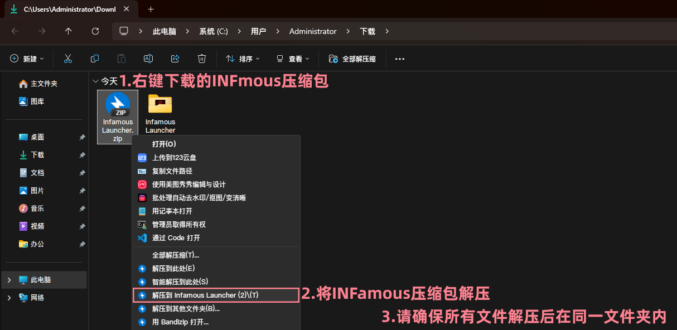Expand 网络 in navigation pane
Image resolution: width=677 pixels, height=330 pixels.
9,298
